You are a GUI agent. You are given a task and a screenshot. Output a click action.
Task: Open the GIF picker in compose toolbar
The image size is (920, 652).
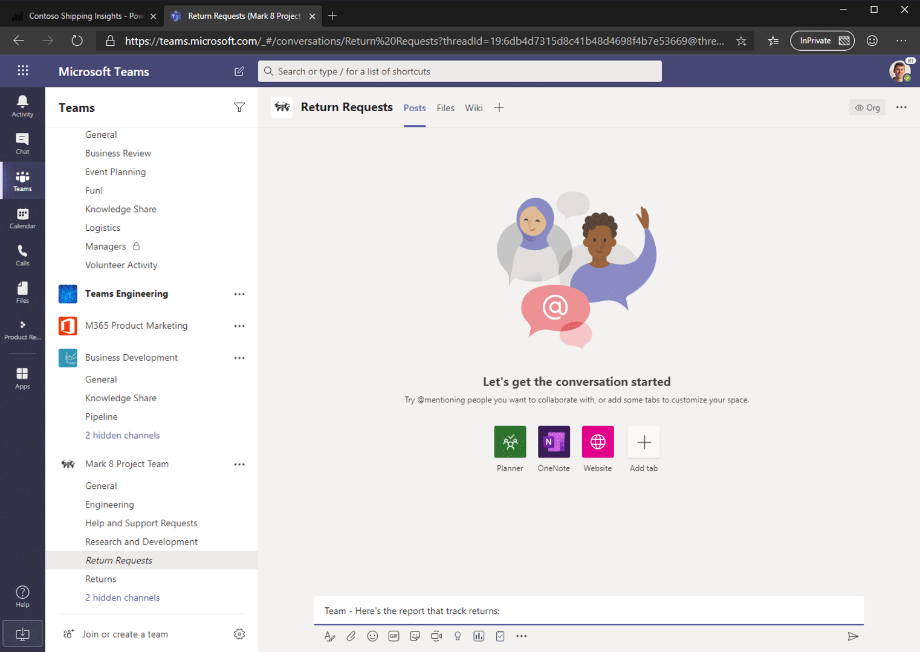pos(394,636)
